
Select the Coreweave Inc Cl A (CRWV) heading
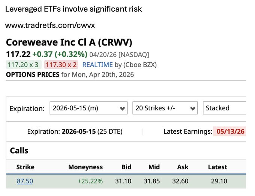(x=69, y=42)
